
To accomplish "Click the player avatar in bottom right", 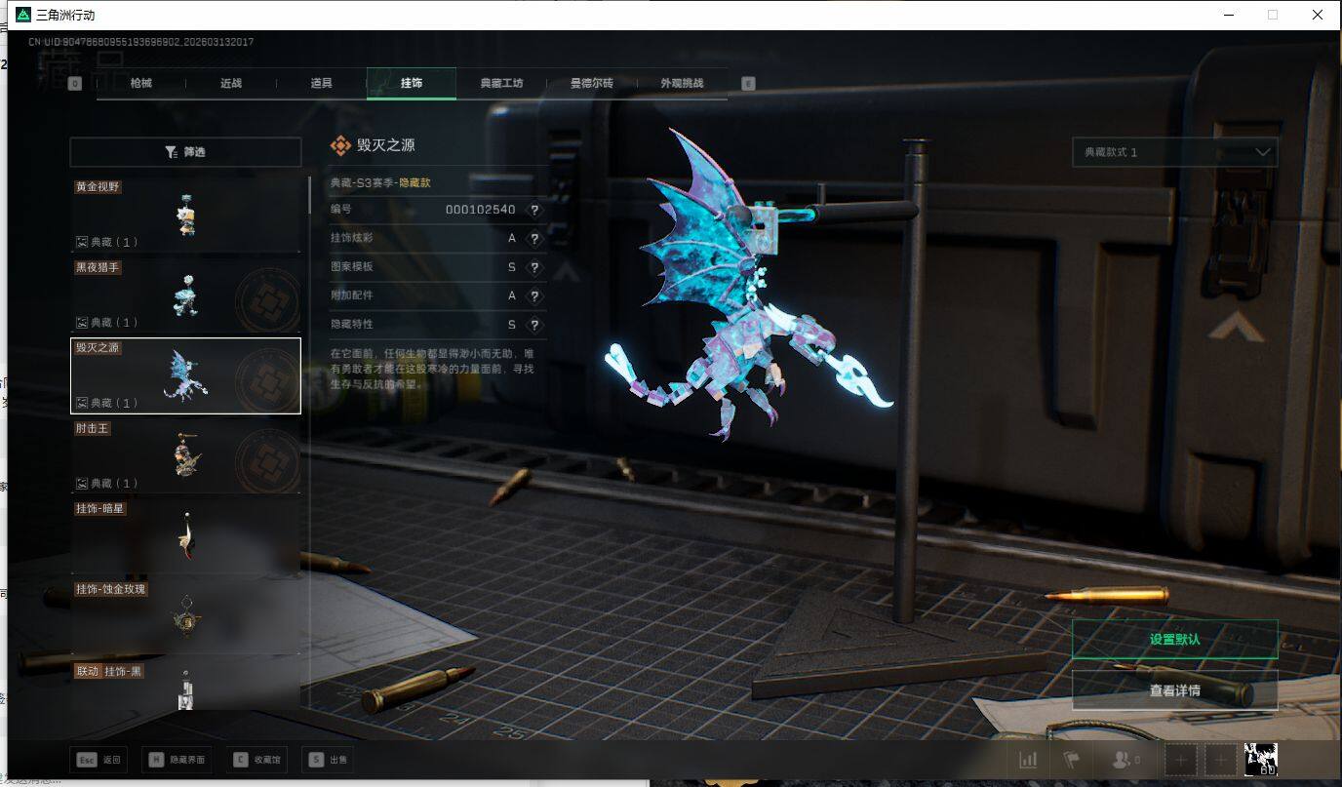I will pos(1261,759).
